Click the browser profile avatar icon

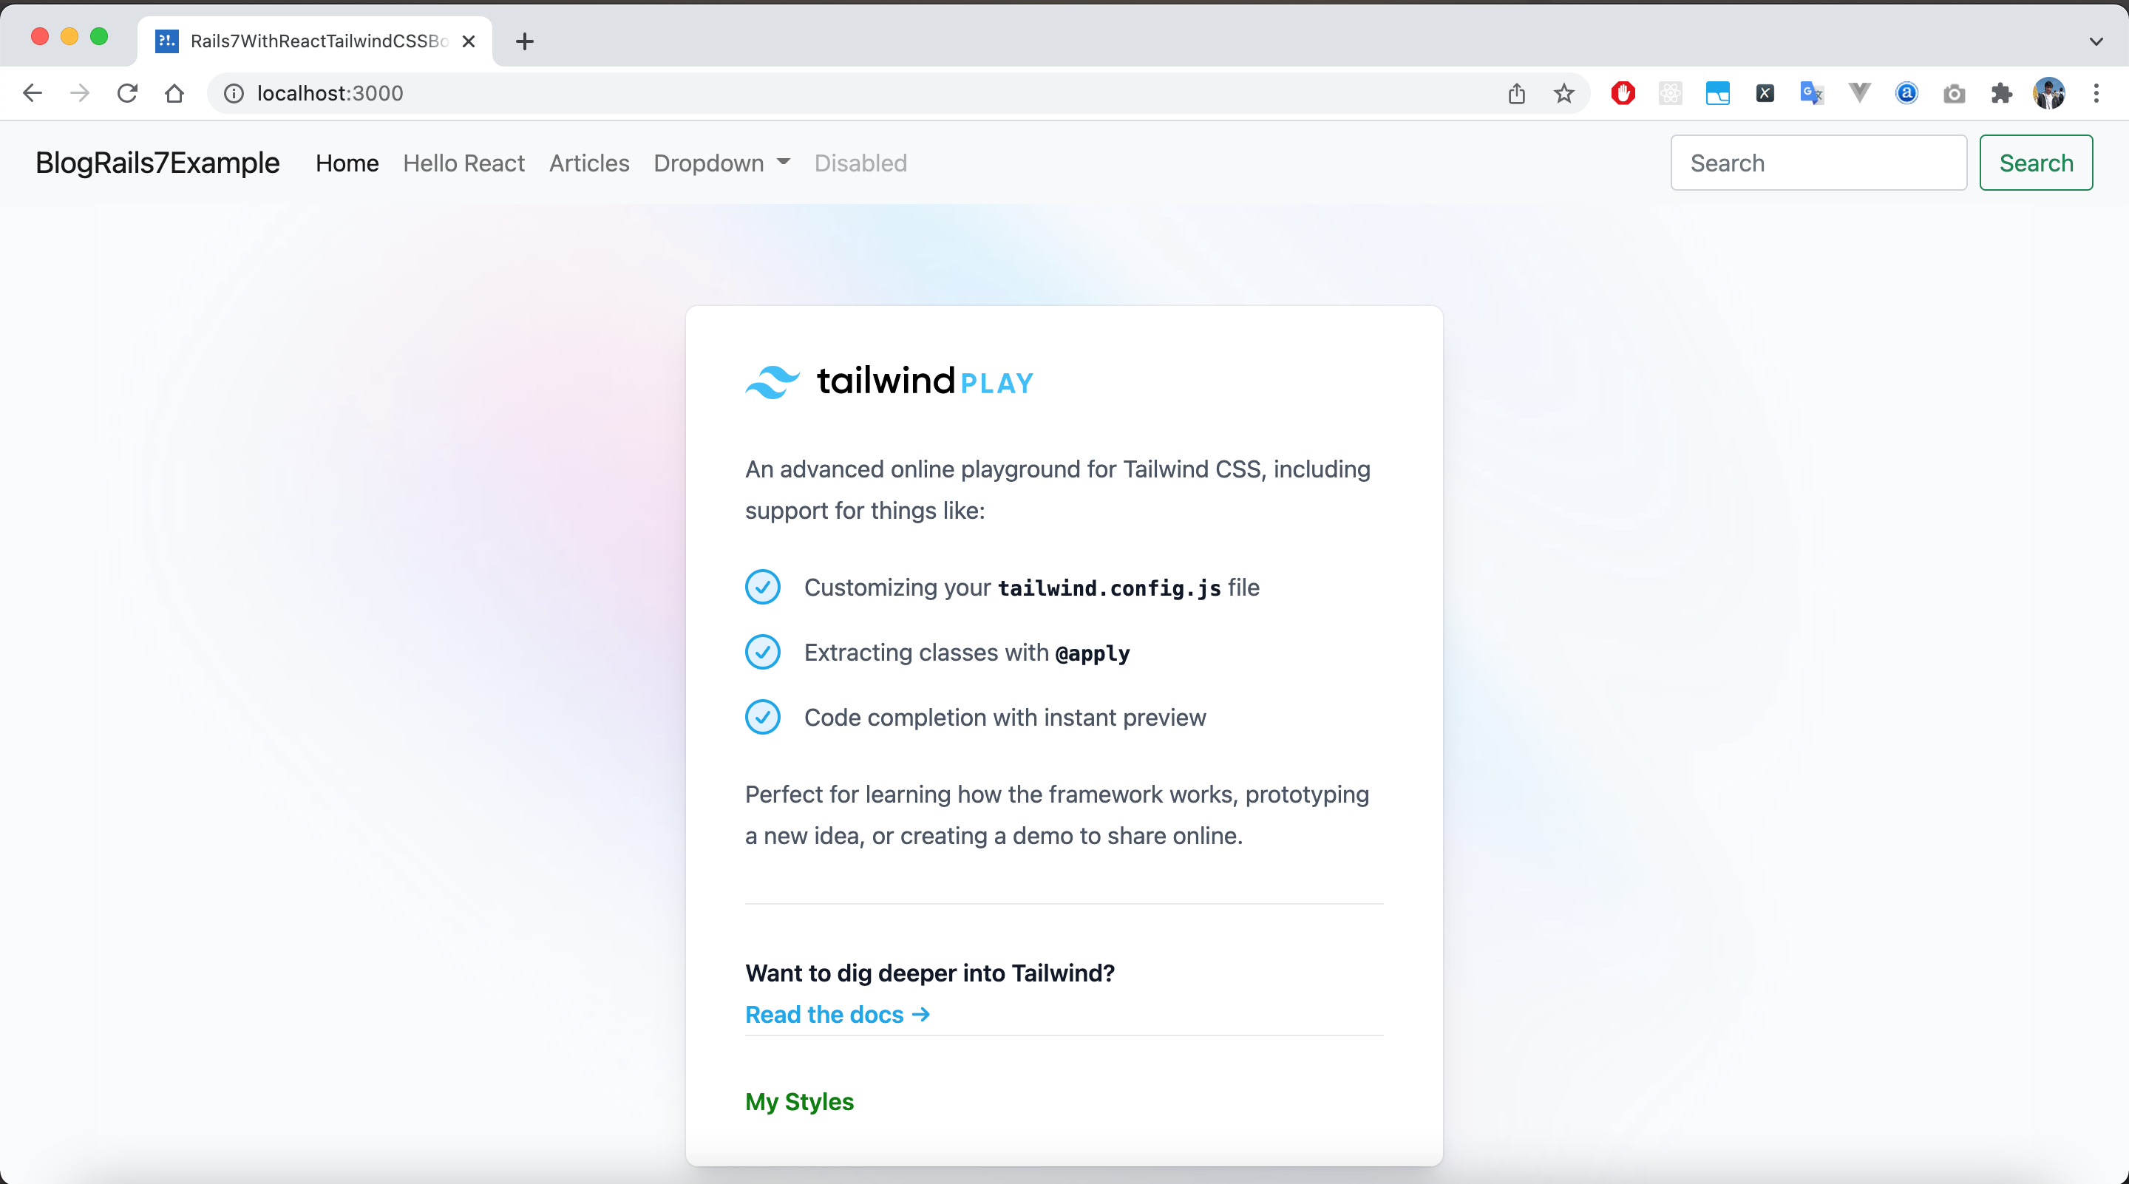2049,92
